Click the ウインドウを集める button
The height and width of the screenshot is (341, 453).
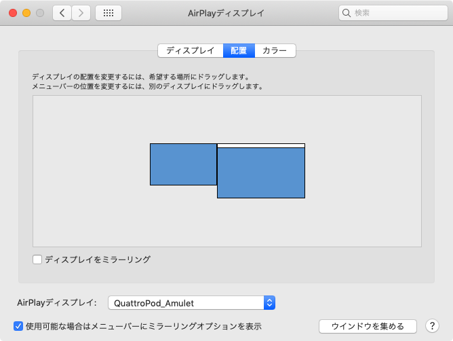[x=368, y=326]
